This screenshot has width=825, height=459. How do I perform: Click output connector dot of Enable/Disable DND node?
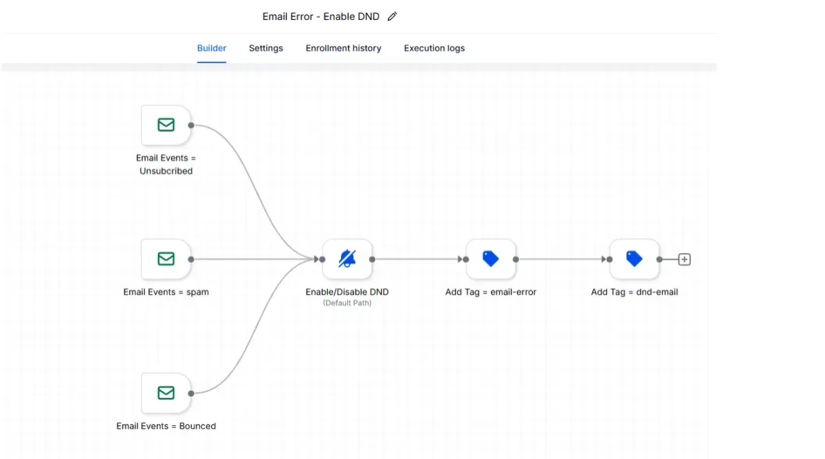click(x=372, y=260)
